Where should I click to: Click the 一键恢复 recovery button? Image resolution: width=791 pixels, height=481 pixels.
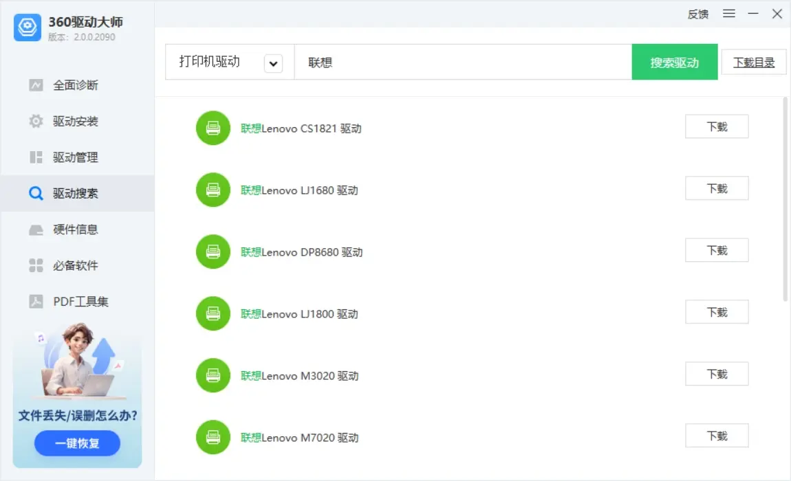coord(77,443)
